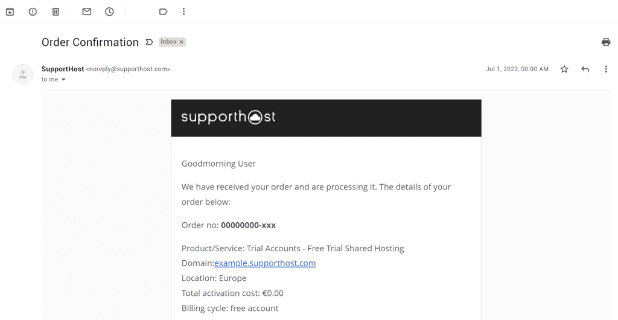Select the Inbox label chip

coord(169,42)
